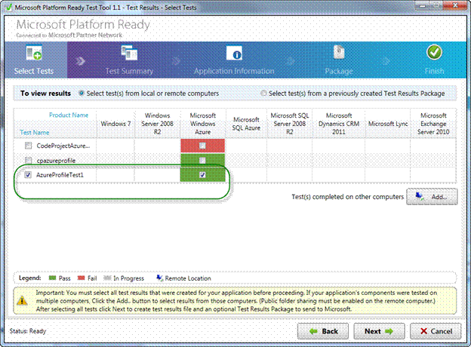
Task: Click the Package step icon
Action: 339,52
